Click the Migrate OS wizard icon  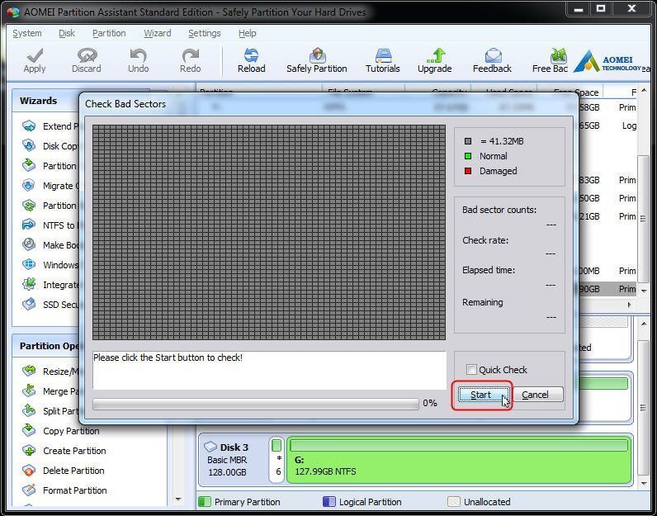[x=29, y=185]
